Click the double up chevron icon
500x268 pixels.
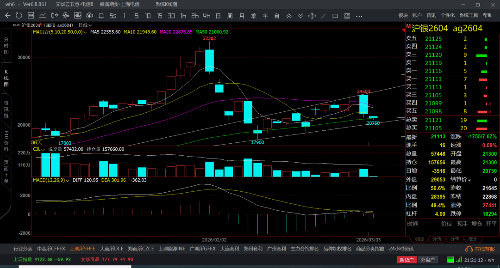pyautogui.click(x=289, y=16)
